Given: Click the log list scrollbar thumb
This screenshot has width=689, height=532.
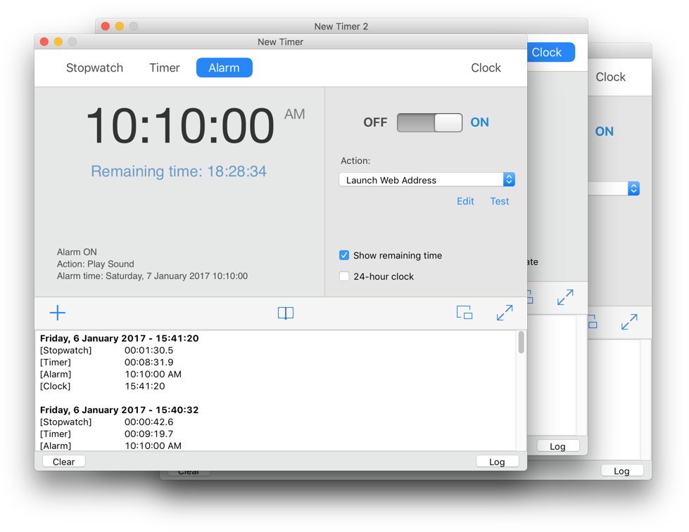Looking at the screenshot, I should pos(521,342).
